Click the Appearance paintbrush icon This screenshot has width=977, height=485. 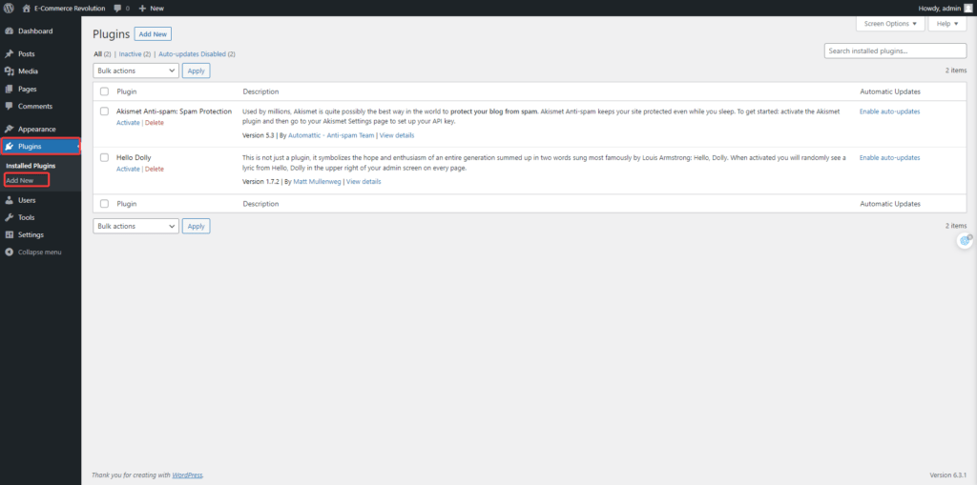tap(9, 129)
